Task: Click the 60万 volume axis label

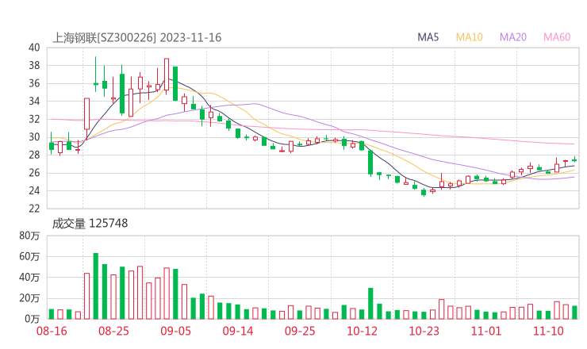Action: 29,256
